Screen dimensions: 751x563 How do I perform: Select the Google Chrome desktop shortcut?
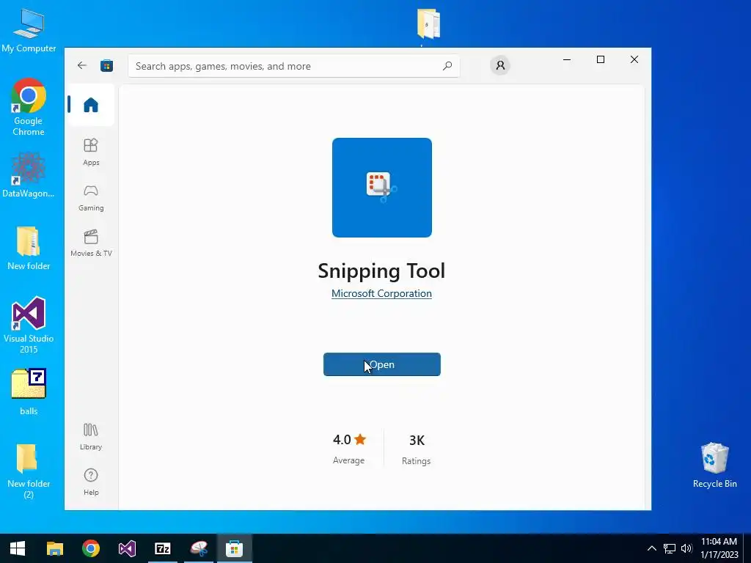[29, 107]
